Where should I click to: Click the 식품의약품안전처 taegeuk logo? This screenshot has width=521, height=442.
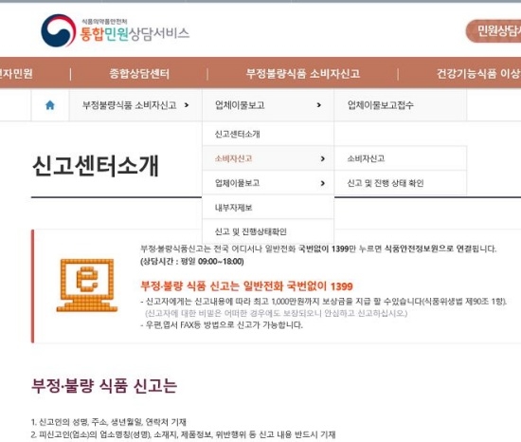click(58, 30)
